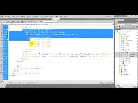This screenshot has width=138, height=103.
Task: Click Indent Code icon
Action: 1,68
